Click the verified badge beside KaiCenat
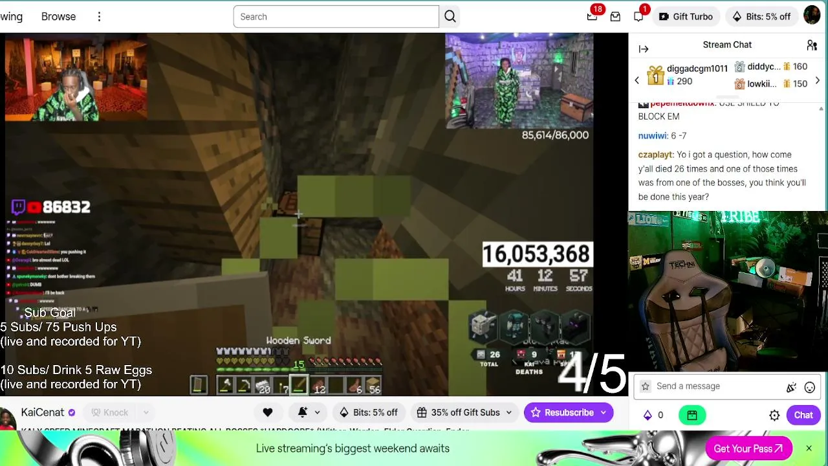Image resolution: width=828 pixels, height=466 pixels. point(72,412)
